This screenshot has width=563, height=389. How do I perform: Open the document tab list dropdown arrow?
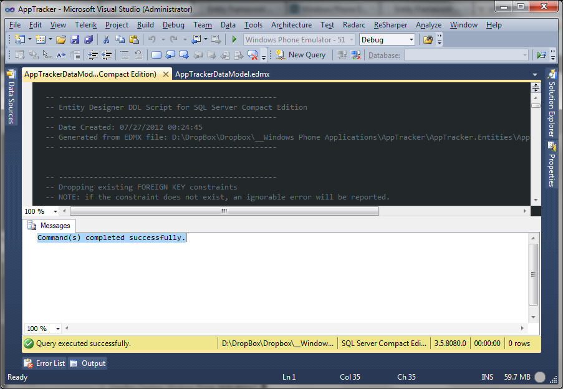pyautogui.click(x=535, y=74)
